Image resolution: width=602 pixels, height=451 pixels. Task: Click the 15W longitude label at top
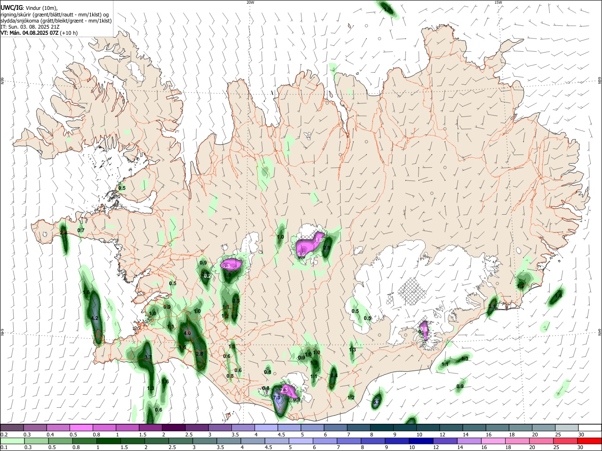click(x=498, y=2)
